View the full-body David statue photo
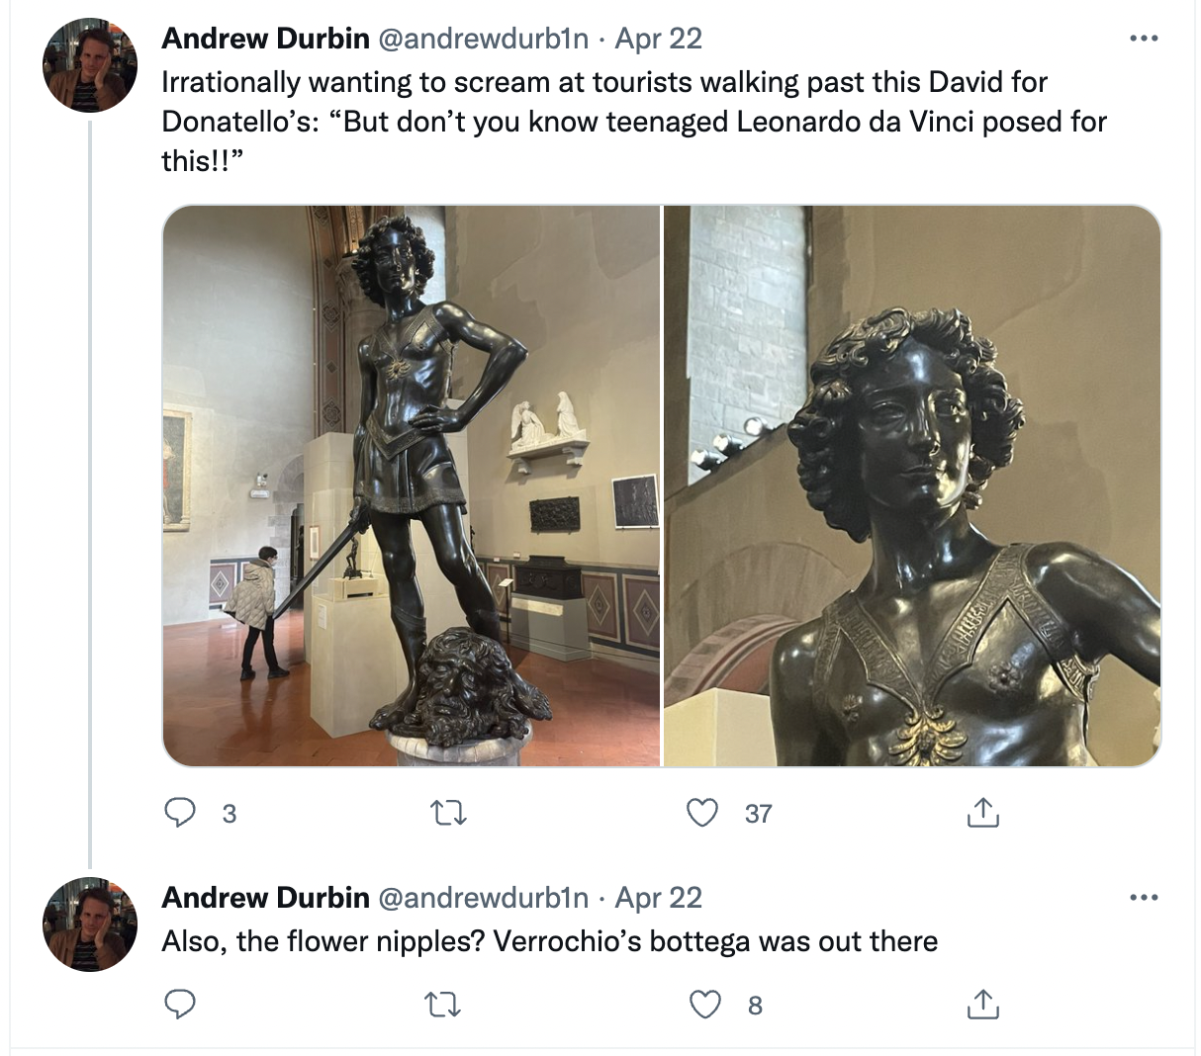The width and height of the screenshot is (1201, 1056). click(x=411, y=485)
